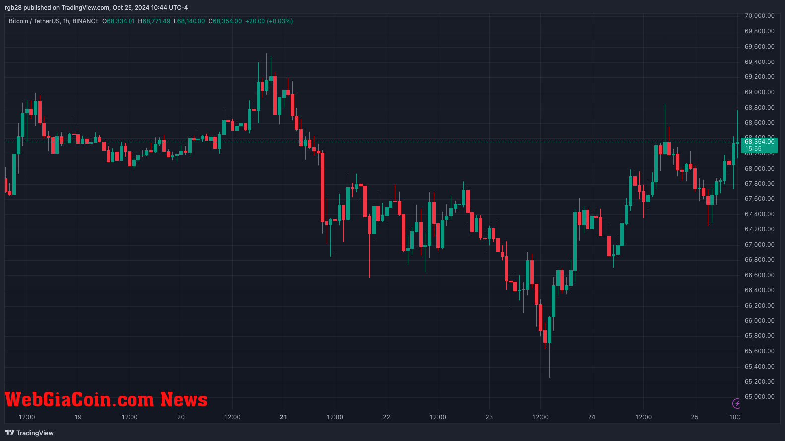Click the 67,400.00 price axis label
Image resolution: width=785 pixels, height=441 pixels.
[760, 214]
